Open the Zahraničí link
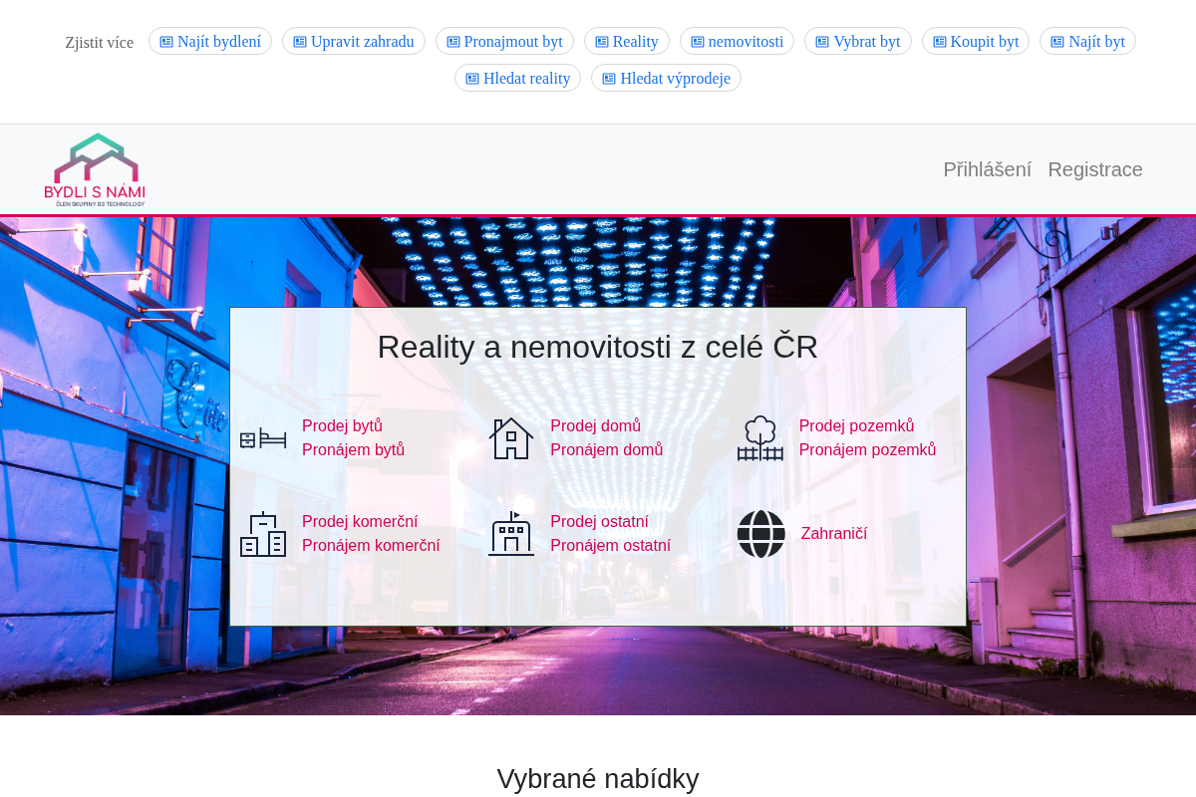The height and width of the screenshot is (797, 1196). pyautogui.click(x=834, y=534)
